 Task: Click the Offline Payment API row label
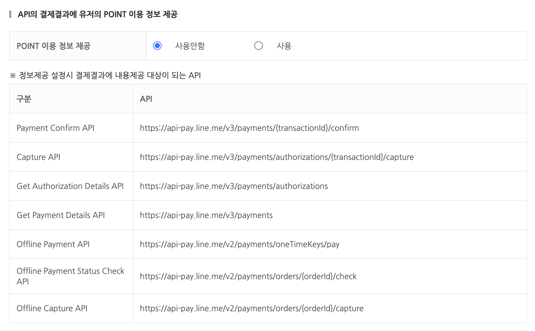coord(53,244)
